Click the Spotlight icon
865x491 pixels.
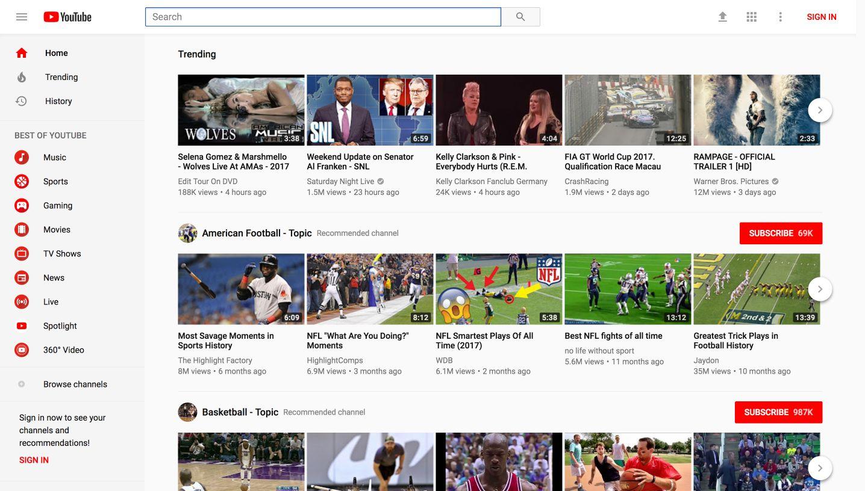point(22,326)
